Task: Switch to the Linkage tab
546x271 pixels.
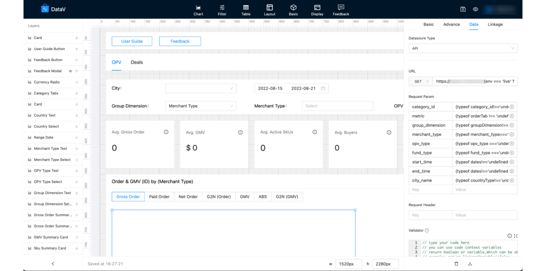Action: pyautogui.click(x=495, y=24)
